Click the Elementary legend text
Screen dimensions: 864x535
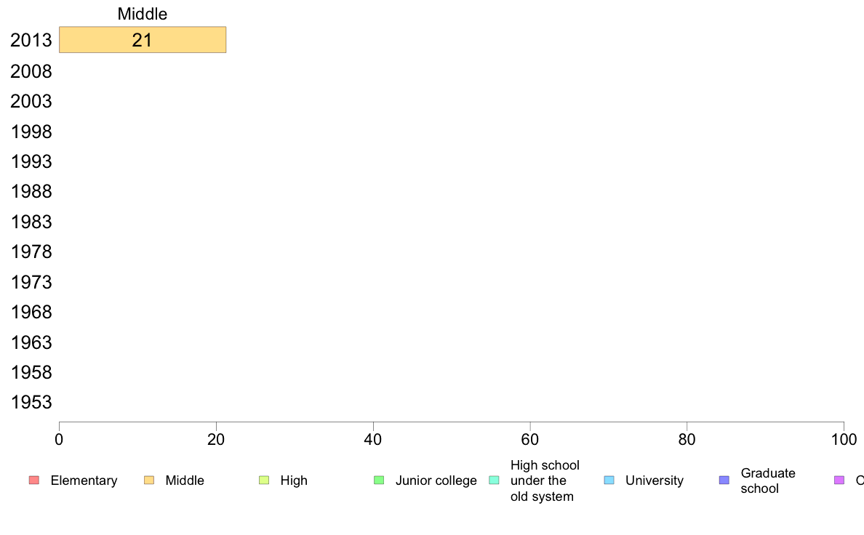tap(84, 480)
